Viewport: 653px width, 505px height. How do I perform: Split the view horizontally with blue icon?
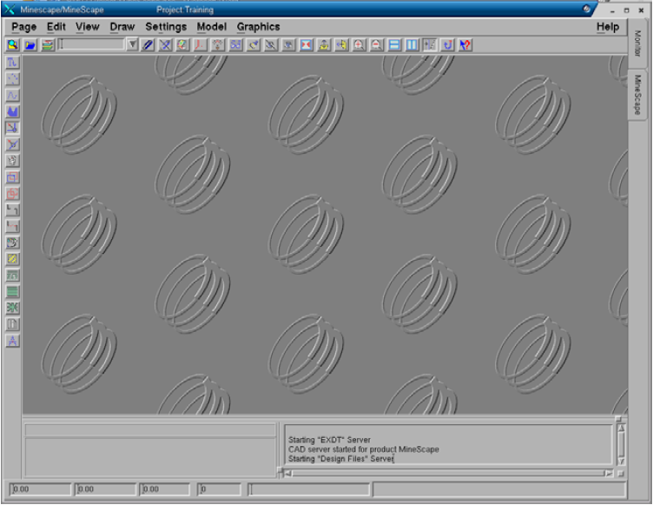[394, 44]
